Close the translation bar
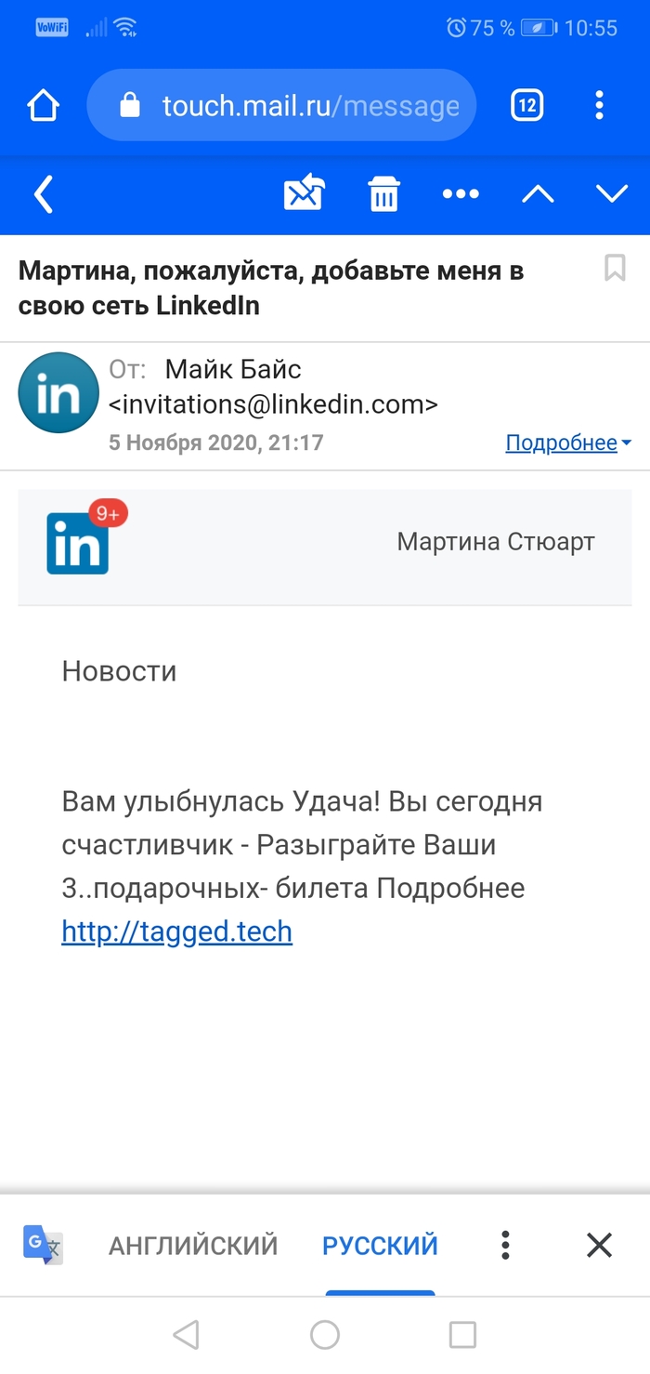The image size is (650, 1374). coord(599,1245)
